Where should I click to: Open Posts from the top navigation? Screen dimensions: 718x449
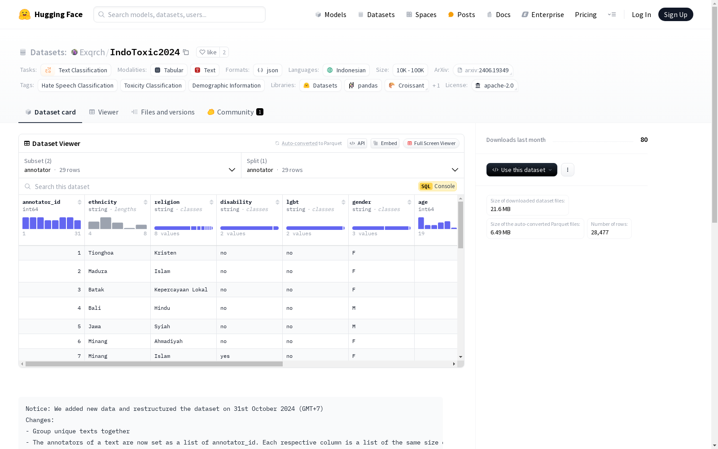click(x=461, y=14)
